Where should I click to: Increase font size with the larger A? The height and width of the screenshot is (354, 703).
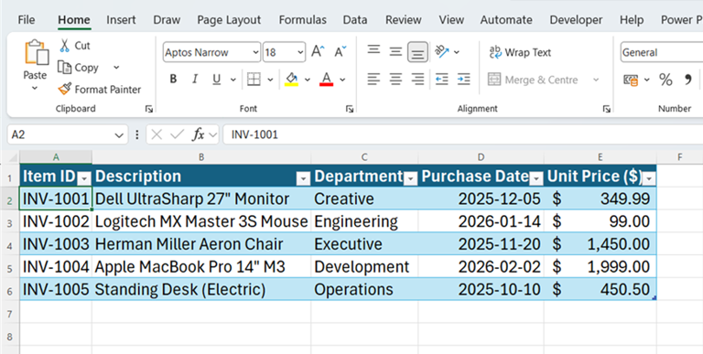pyautogui.click(x=318, y=51)
